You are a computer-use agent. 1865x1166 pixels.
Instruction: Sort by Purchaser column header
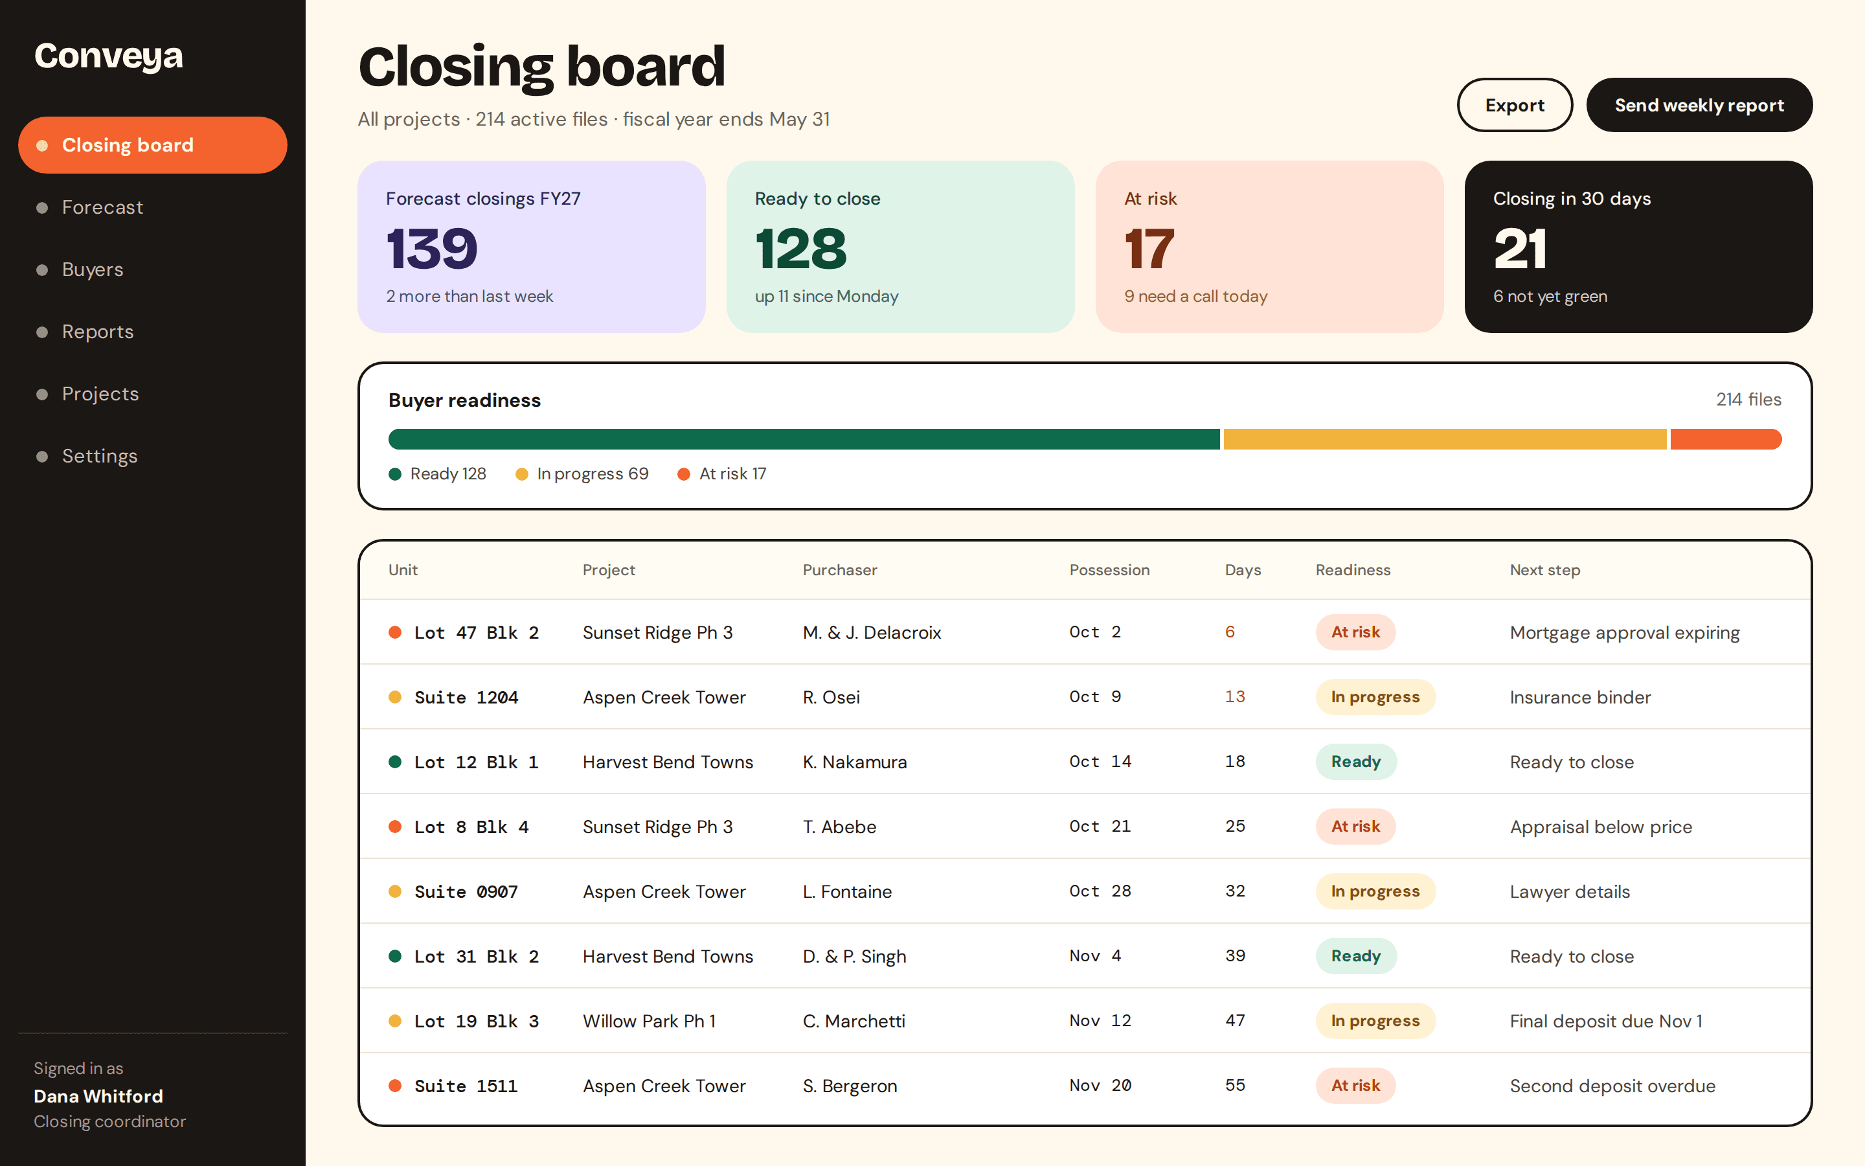pos(840,570)
